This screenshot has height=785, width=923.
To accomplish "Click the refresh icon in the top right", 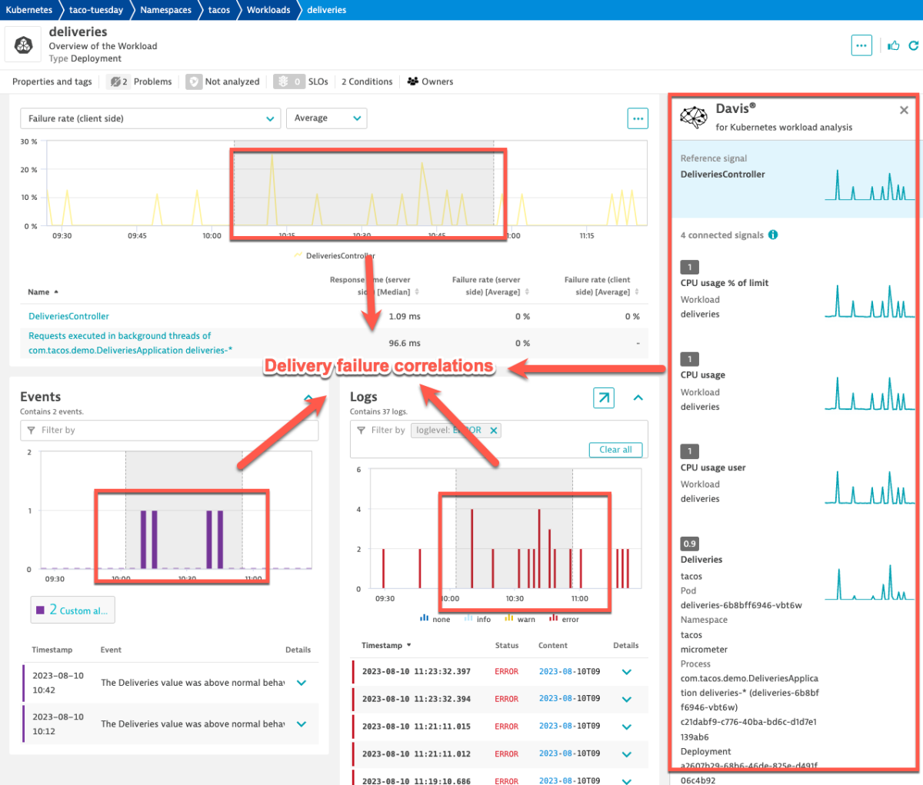I will [911, 46].
